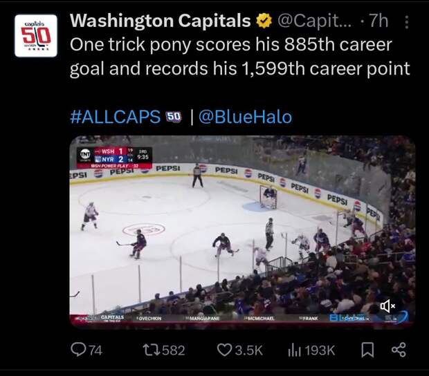This screenshot has height=376, width=429.
Task: Open the share icon menu
Action: (x=399, y=350)
